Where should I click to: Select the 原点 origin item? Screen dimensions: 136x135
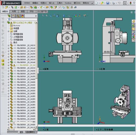click(x=15, y=43)
